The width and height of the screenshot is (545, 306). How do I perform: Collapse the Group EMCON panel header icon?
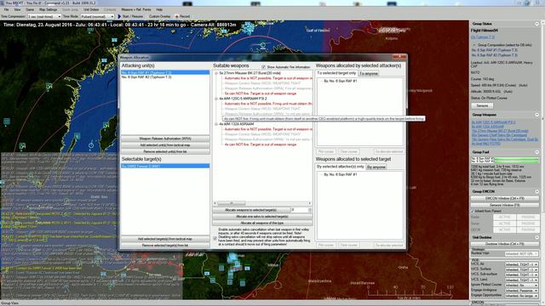click(536, 191)
